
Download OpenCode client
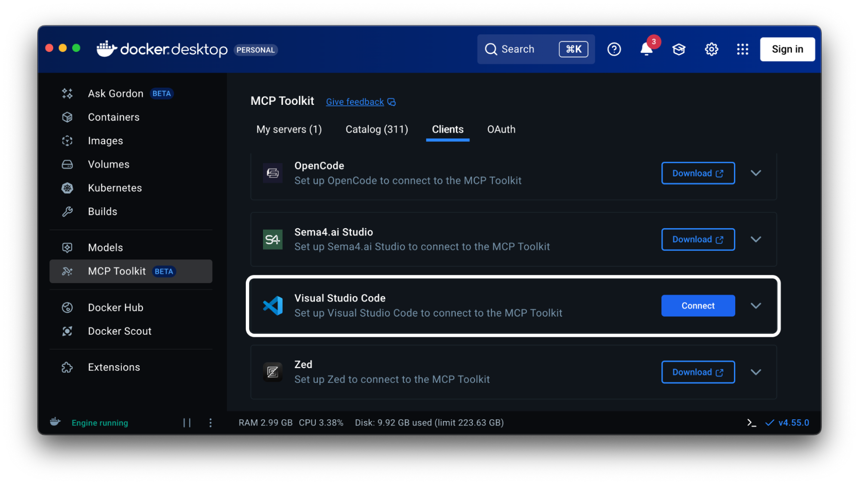coord(698,173)
